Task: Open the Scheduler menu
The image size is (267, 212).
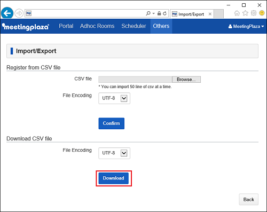Action: 133,26
